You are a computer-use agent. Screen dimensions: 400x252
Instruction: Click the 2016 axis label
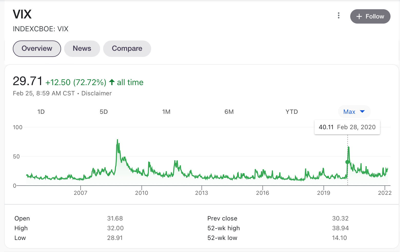(x=262, y=193)
